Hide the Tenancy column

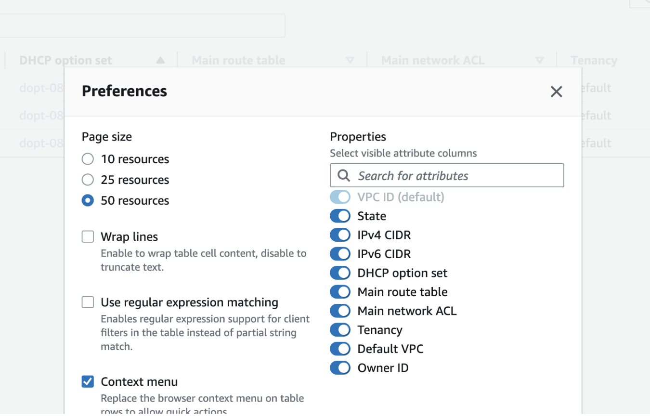pyautogui.click(x=340, y=330)
